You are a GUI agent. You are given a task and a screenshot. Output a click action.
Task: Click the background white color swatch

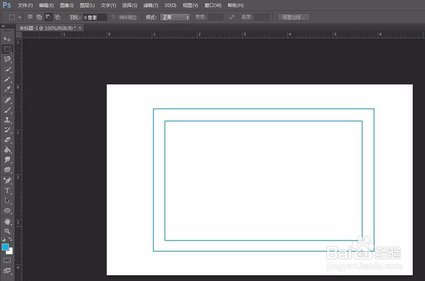point(11,251)
